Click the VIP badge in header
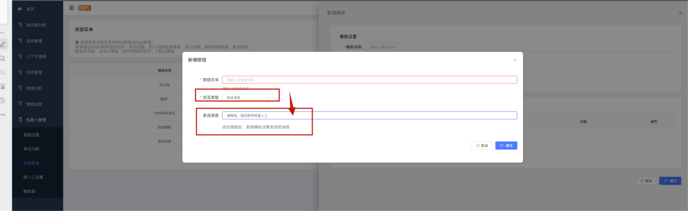 [x=84, y=7]
